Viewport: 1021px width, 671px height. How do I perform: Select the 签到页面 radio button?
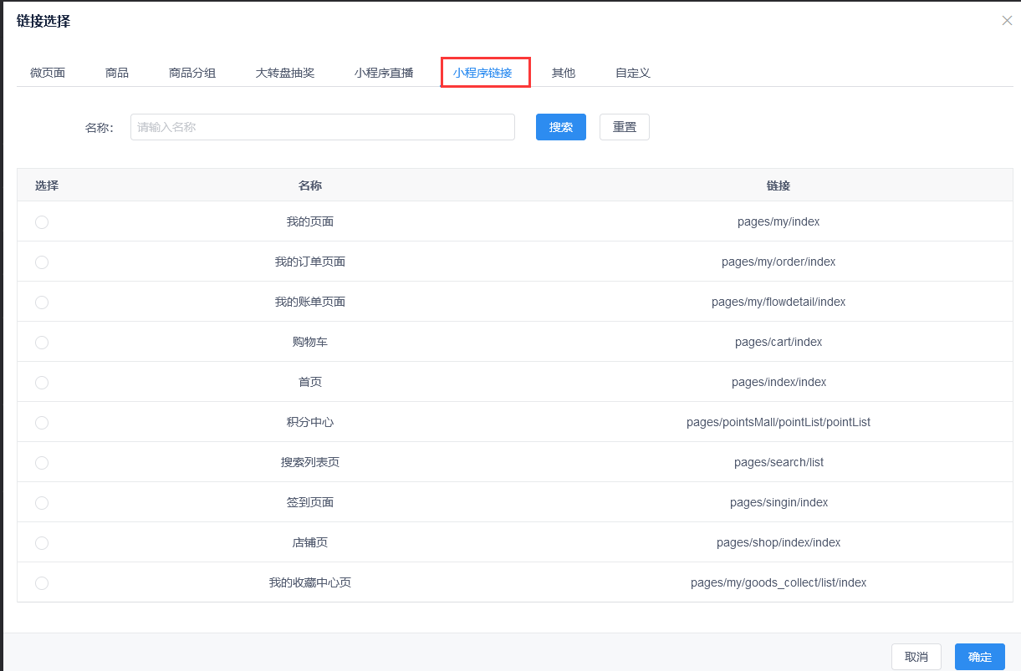pos(42,503)
